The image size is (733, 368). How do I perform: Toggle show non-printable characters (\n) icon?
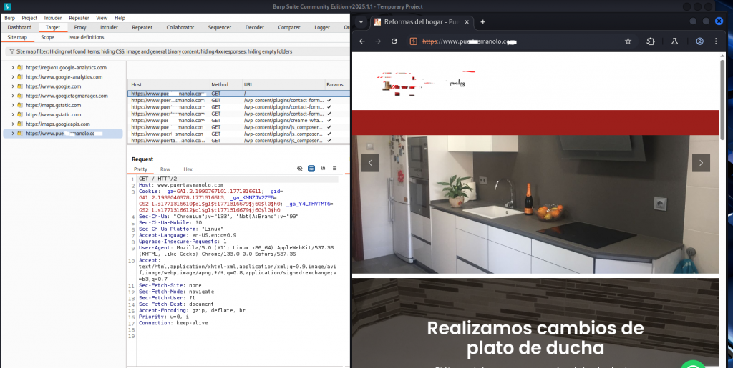click(x=323, y=169)
